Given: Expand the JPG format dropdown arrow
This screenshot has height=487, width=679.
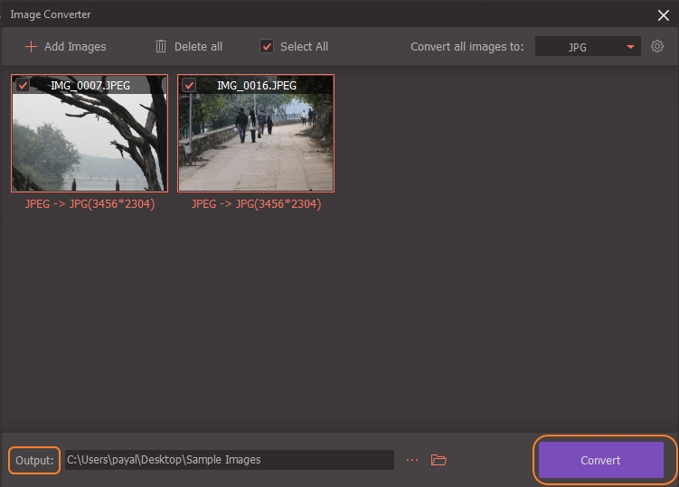Looking at the screenshot, I should point(630,47).
